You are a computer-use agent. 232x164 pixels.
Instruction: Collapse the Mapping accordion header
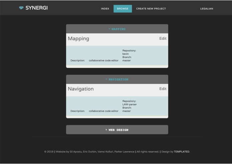click(117, 29)
